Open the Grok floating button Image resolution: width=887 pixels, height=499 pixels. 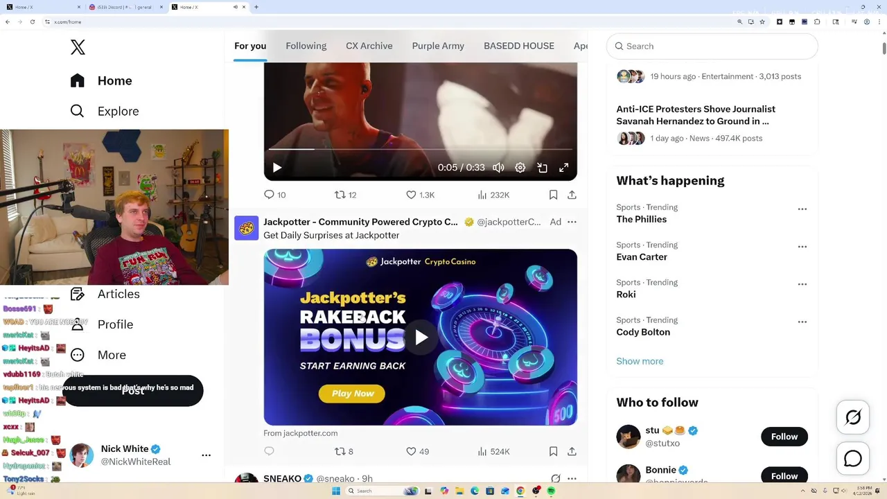(853, 417)
